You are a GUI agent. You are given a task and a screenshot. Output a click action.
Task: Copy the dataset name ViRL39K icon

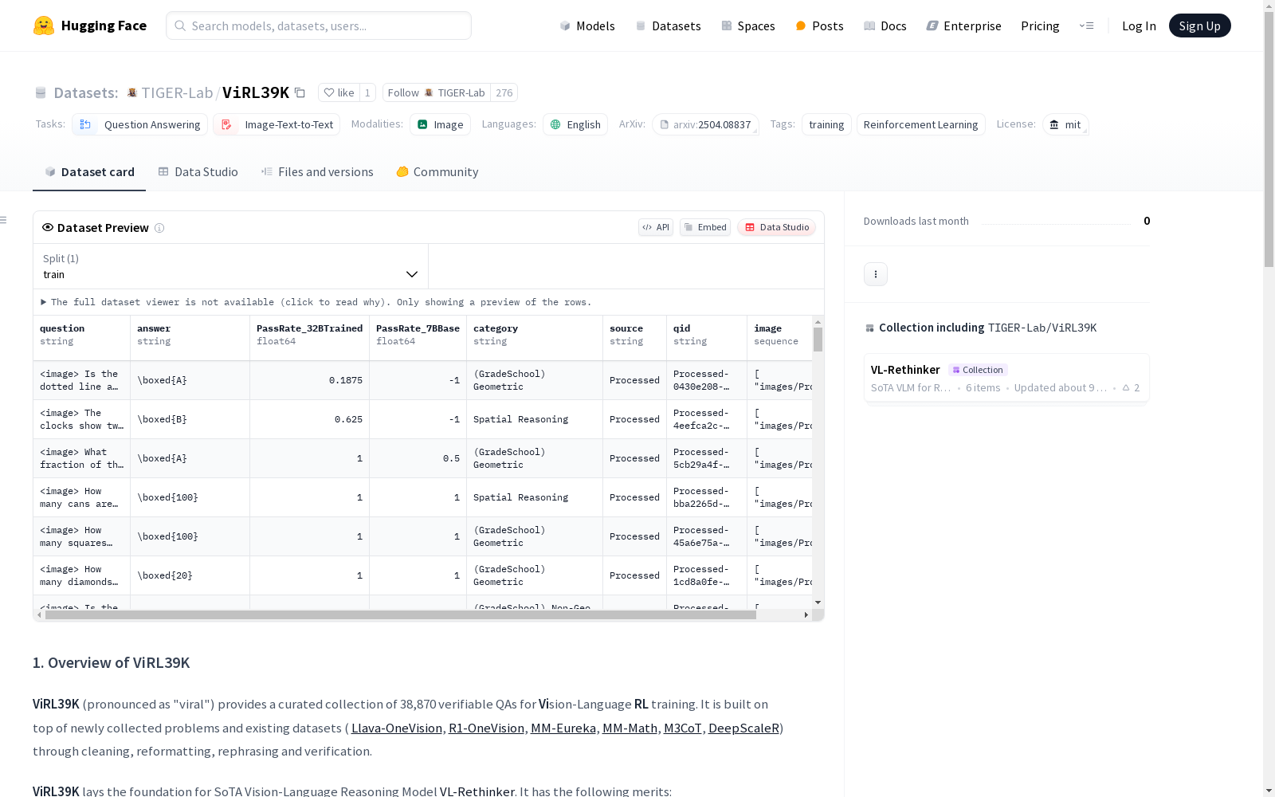click(300, 92)
